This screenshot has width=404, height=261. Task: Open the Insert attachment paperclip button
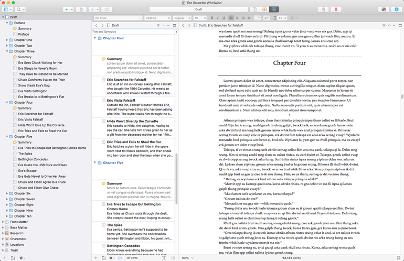click(x=94, y=9)
